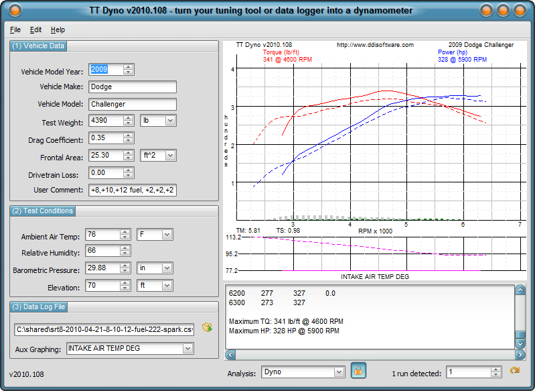Click the Barometric Pressure spinner arrows
Image resolution: width=535 pixels, height=391 pixels.
(x=125, y=268)
